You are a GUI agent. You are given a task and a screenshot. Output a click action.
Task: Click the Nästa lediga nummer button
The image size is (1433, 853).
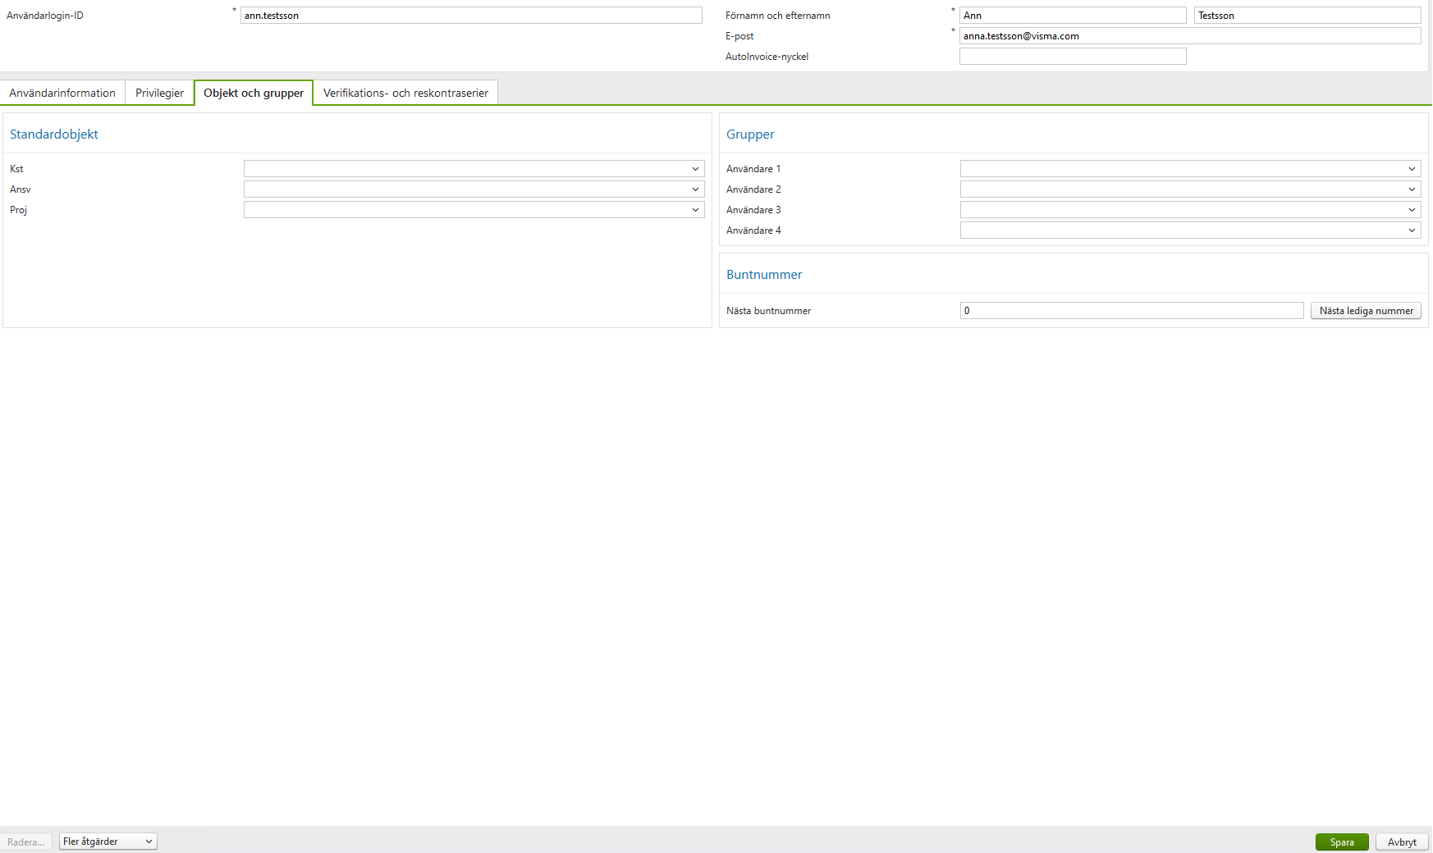[1366, 310]
